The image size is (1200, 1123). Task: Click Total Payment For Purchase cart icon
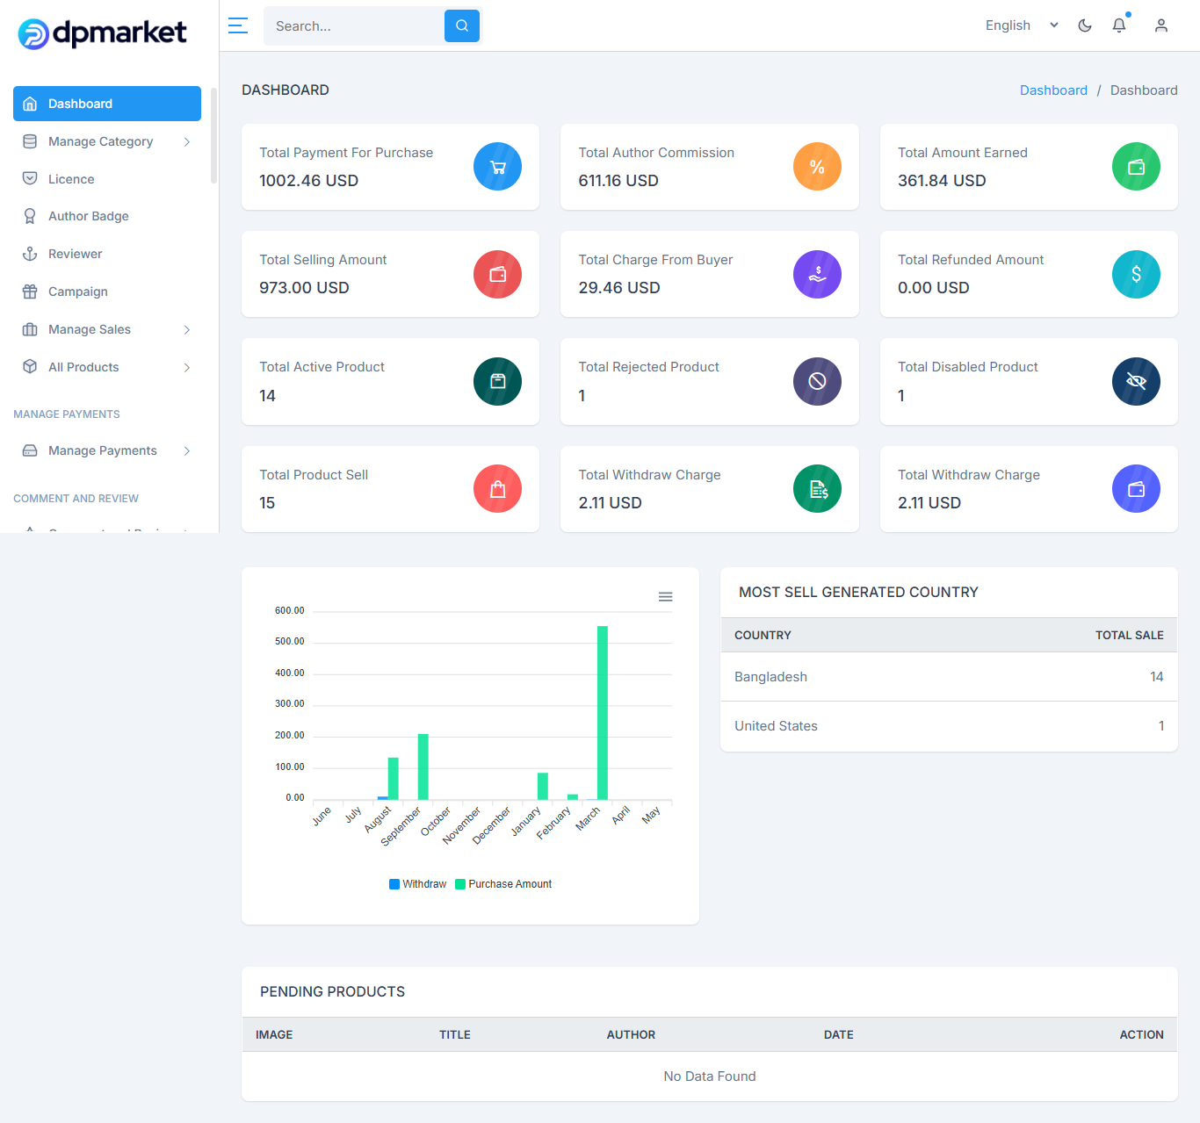coord(498,167)
